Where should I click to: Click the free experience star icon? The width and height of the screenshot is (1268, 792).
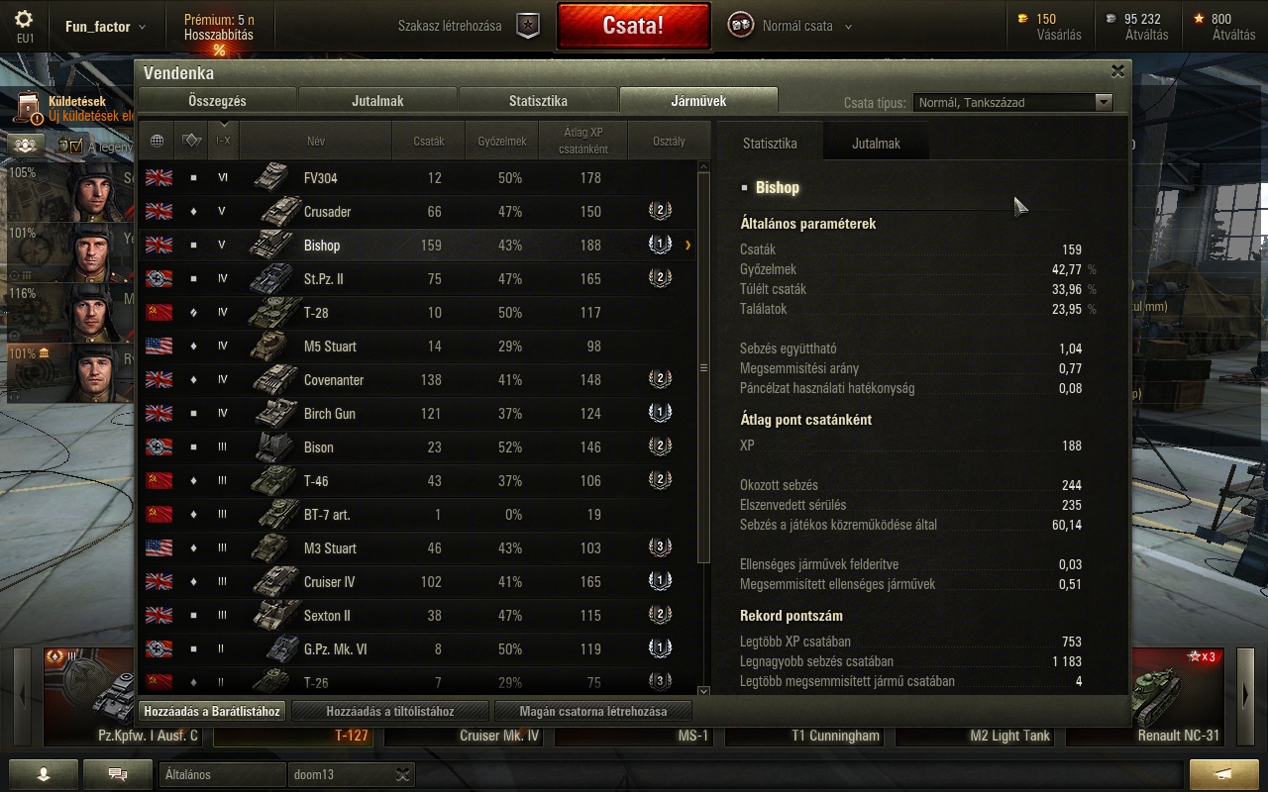click(1200, 18)
